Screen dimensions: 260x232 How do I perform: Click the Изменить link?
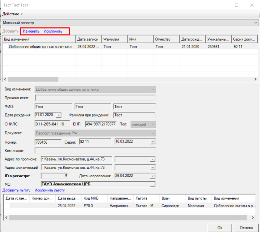coord(31,31)
